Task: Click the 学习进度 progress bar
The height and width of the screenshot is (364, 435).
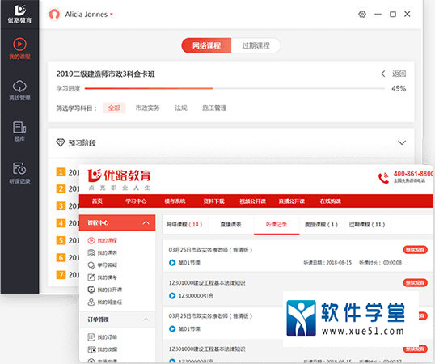Action: point(234,88)
